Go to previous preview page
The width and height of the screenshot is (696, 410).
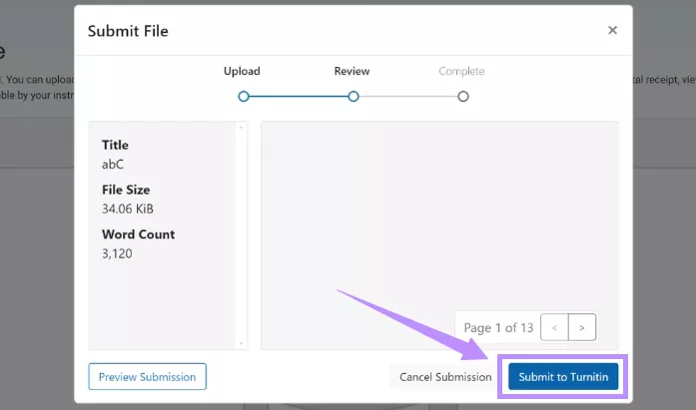tap(555, 327)
